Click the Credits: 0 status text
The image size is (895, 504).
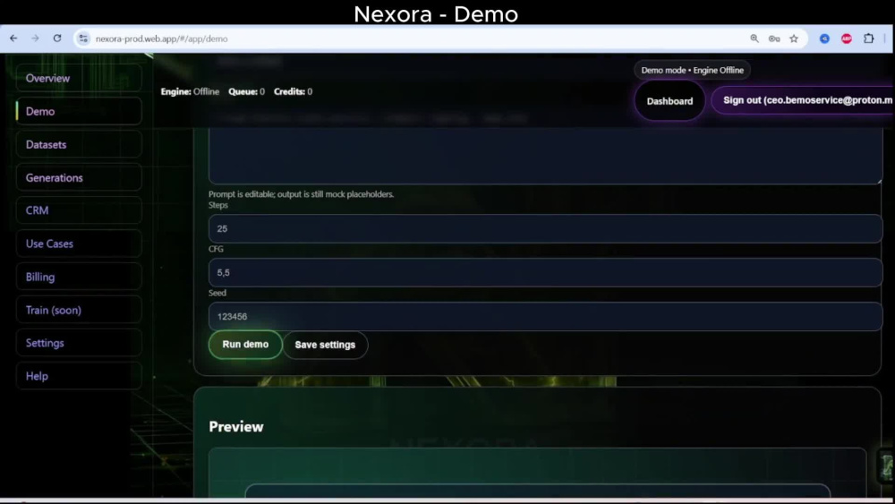click(293, 91)
